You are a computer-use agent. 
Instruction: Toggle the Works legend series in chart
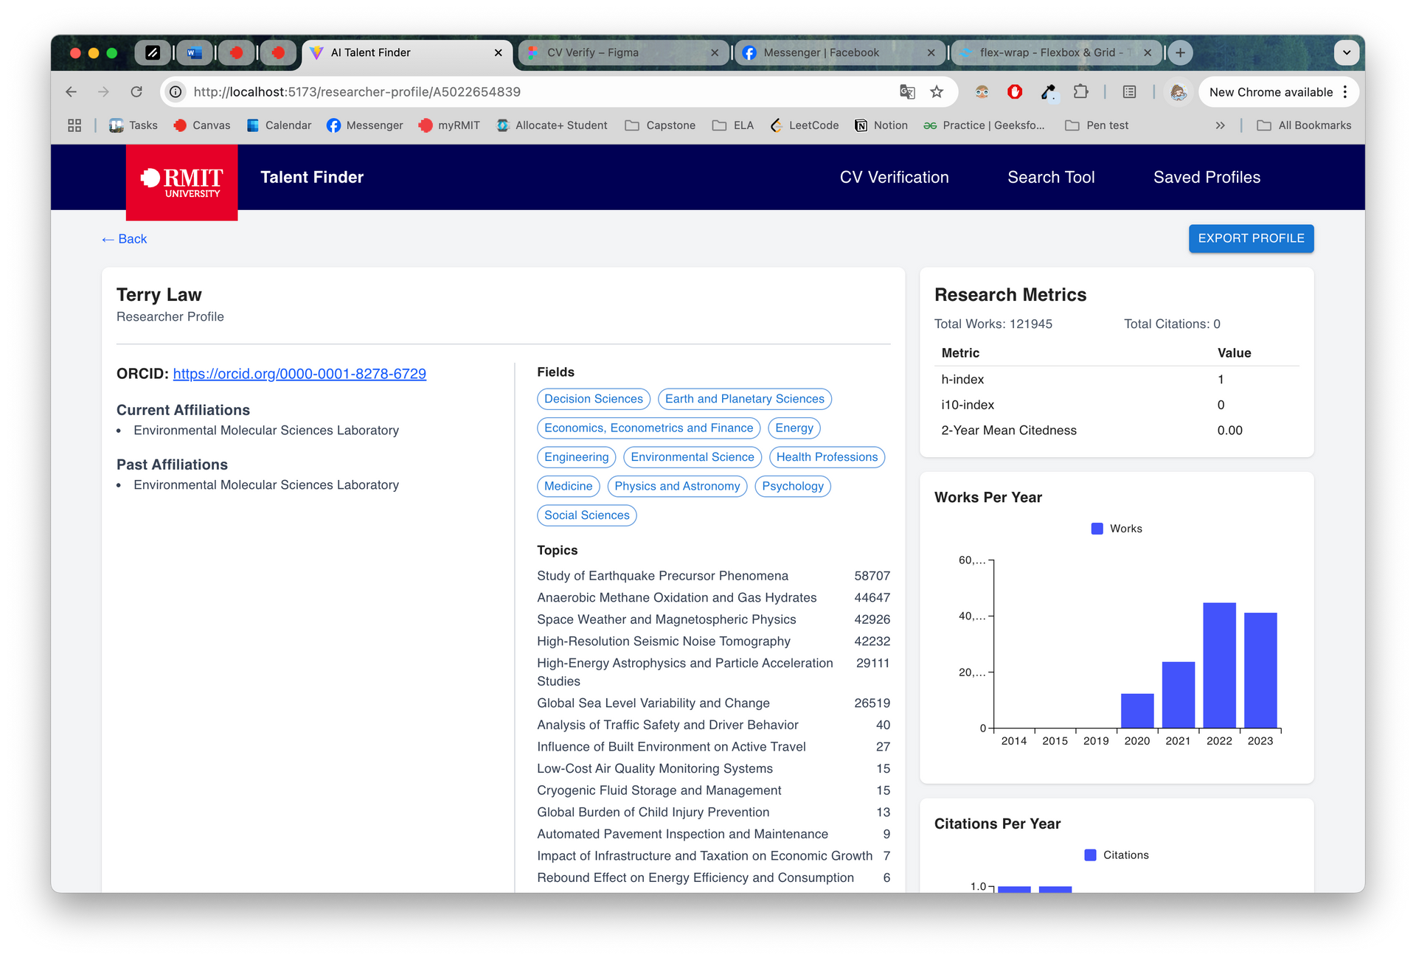(1117, 529)
